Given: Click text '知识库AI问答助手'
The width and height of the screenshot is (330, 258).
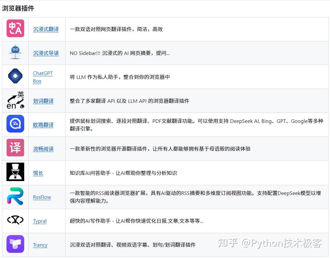Looking at the screenshot, I should [90, 173].
